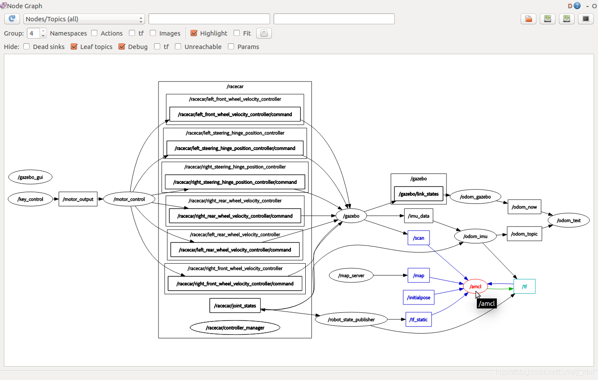Select the /gazebo_gui node
The image size is (598, 380).
pos(30,177)
